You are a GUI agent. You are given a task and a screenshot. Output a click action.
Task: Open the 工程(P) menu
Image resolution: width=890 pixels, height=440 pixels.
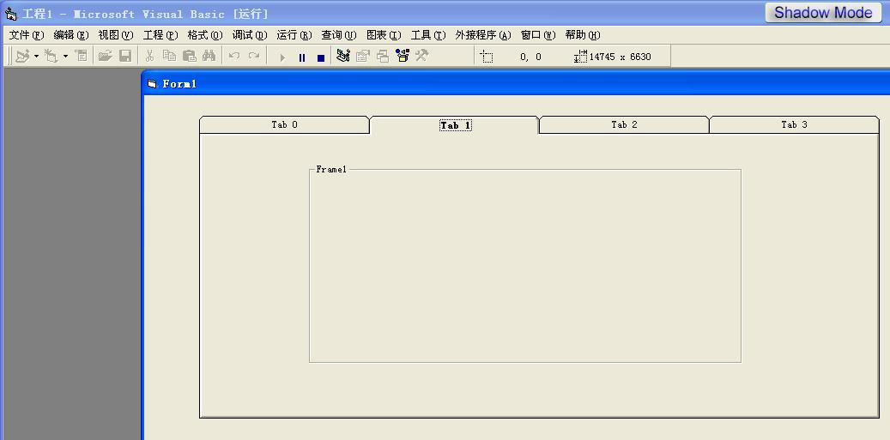160,35
